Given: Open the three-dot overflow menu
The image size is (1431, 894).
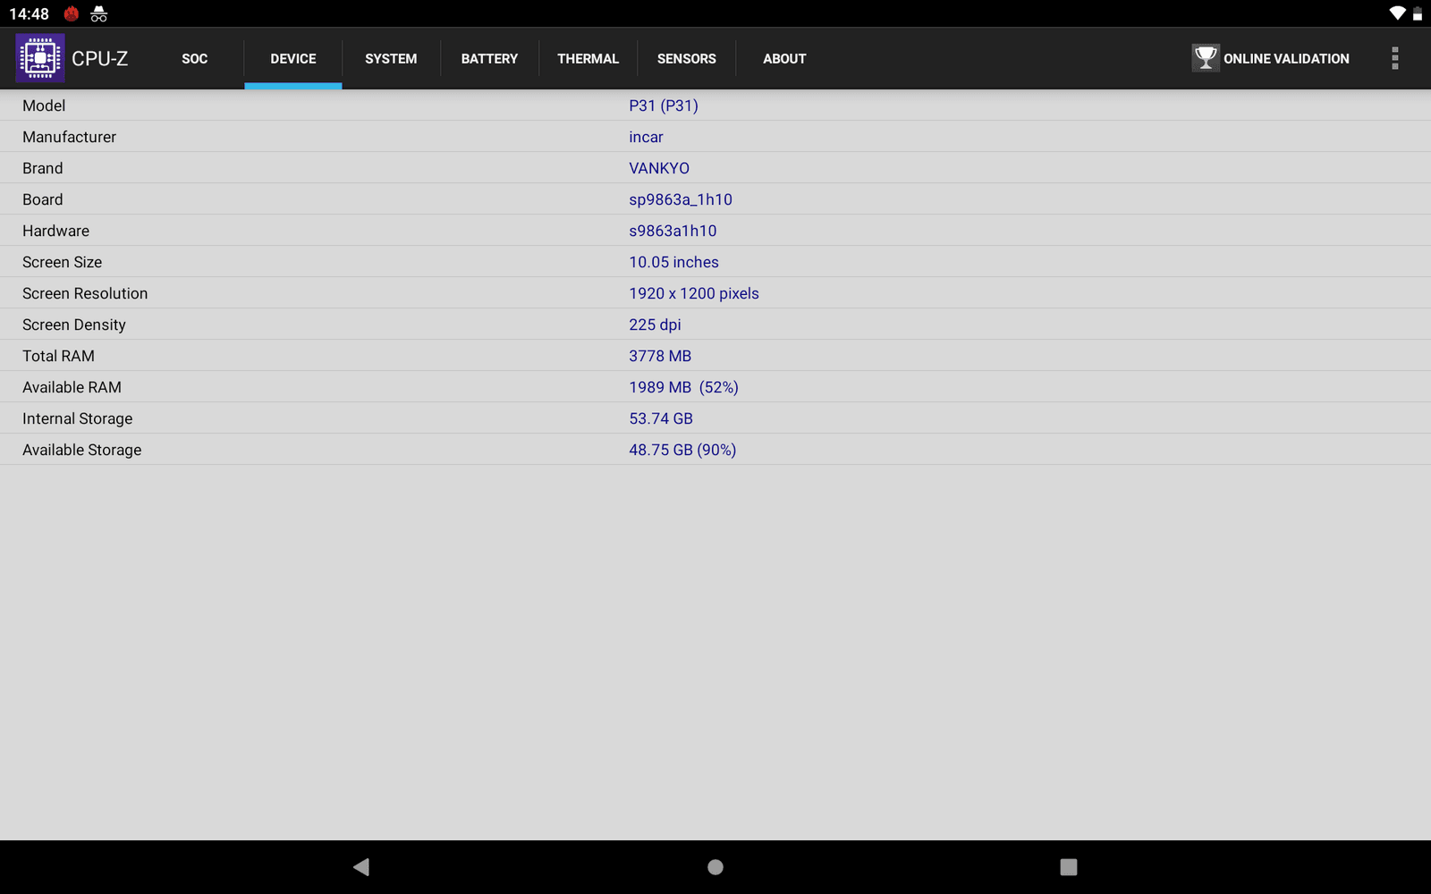Looking at the screenshot, I should point(1394,58).
